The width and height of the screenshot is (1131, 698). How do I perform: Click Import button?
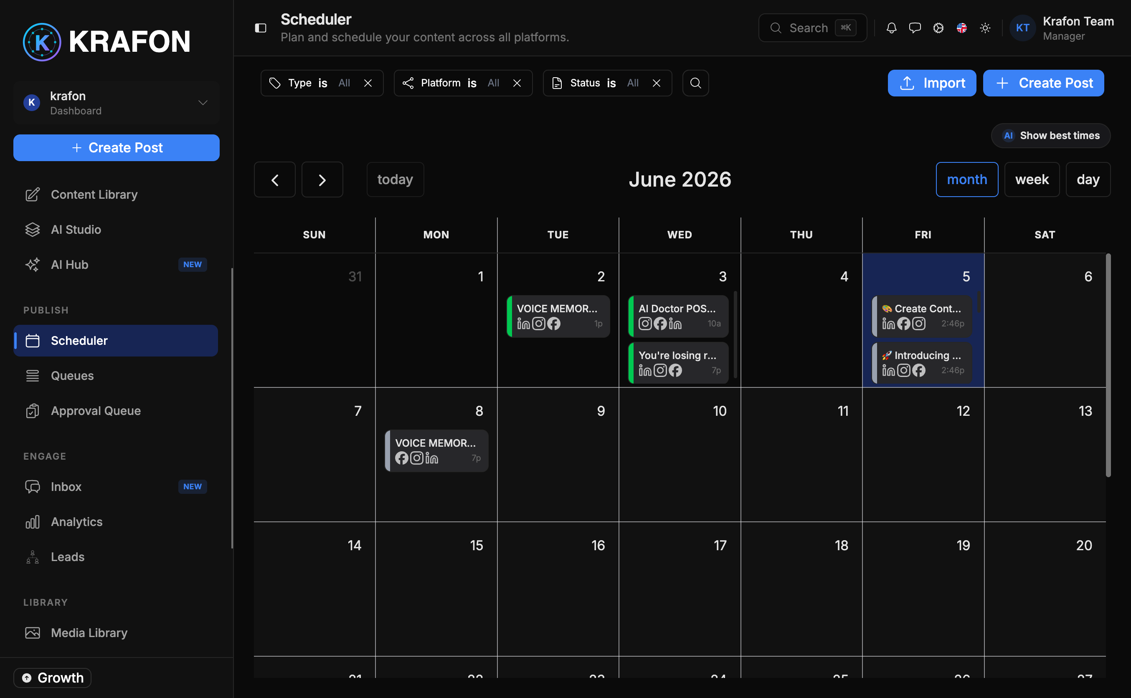click(x=931, y=83)
